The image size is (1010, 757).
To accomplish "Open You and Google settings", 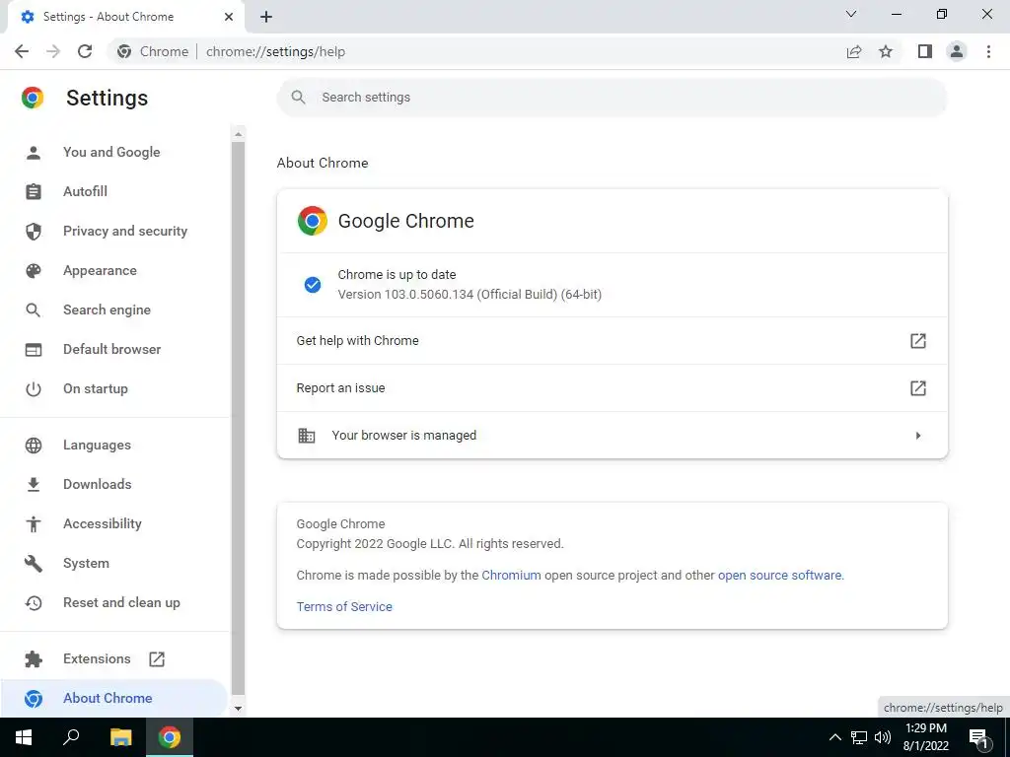I will pyautogui.click(x=111, y=152).
